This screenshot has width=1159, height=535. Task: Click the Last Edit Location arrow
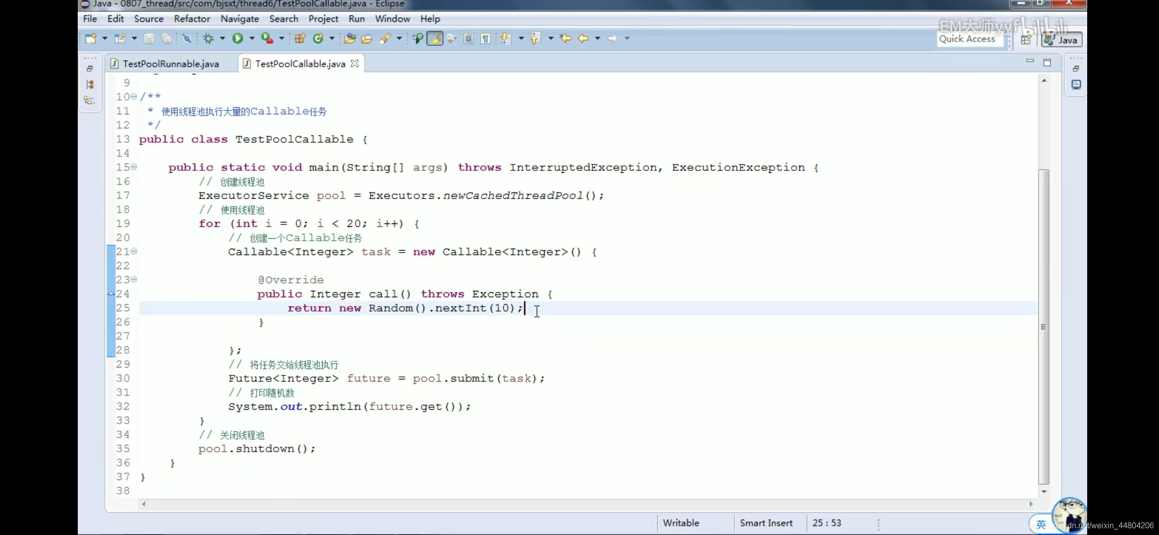coord(565,39)
